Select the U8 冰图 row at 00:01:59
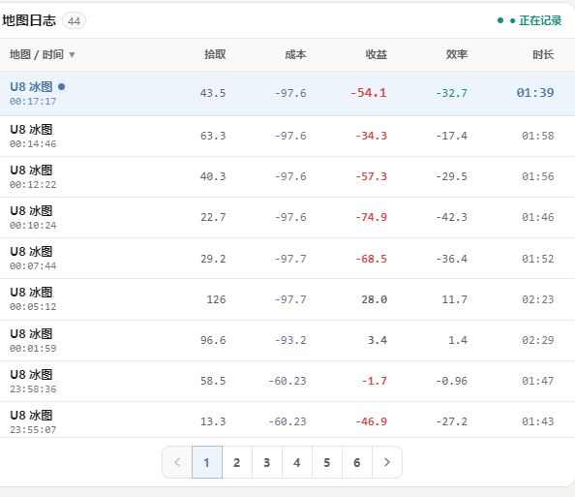The height and width of the screenshot is (497, 575). pyautogui.click(x=287, y=340)
